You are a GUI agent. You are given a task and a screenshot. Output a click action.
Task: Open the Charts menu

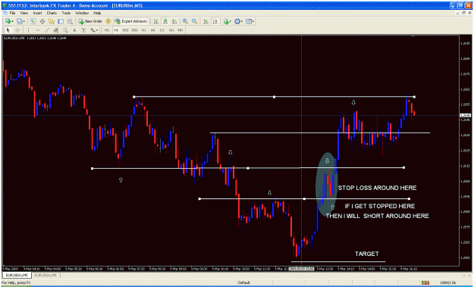52,14
